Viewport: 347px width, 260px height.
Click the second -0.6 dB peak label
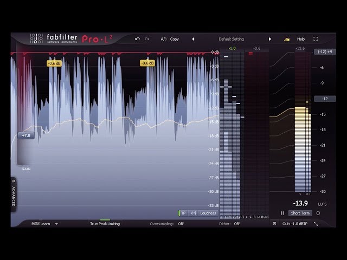[147, 63]
